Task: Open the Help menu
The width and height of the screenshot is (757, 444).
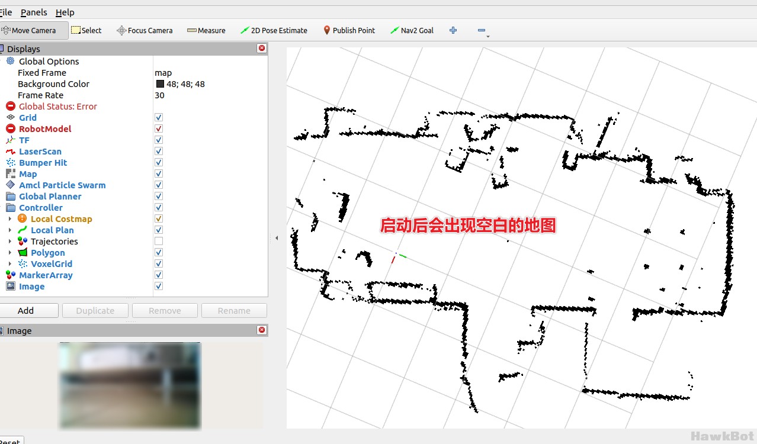Action: coord(65,12)
